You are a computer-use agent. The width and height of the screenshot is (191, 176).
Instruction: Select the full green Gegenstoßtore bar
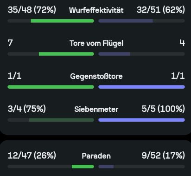51,87
